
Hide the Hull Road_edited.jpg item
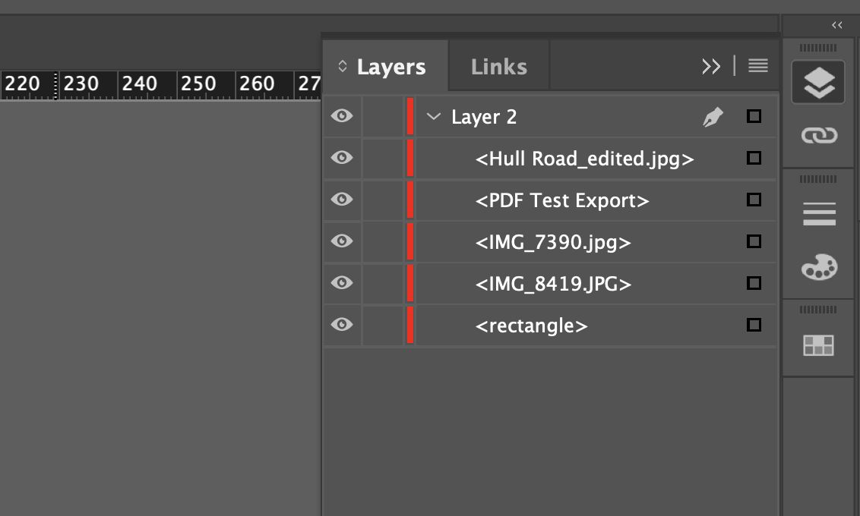[x=342, y=158]
